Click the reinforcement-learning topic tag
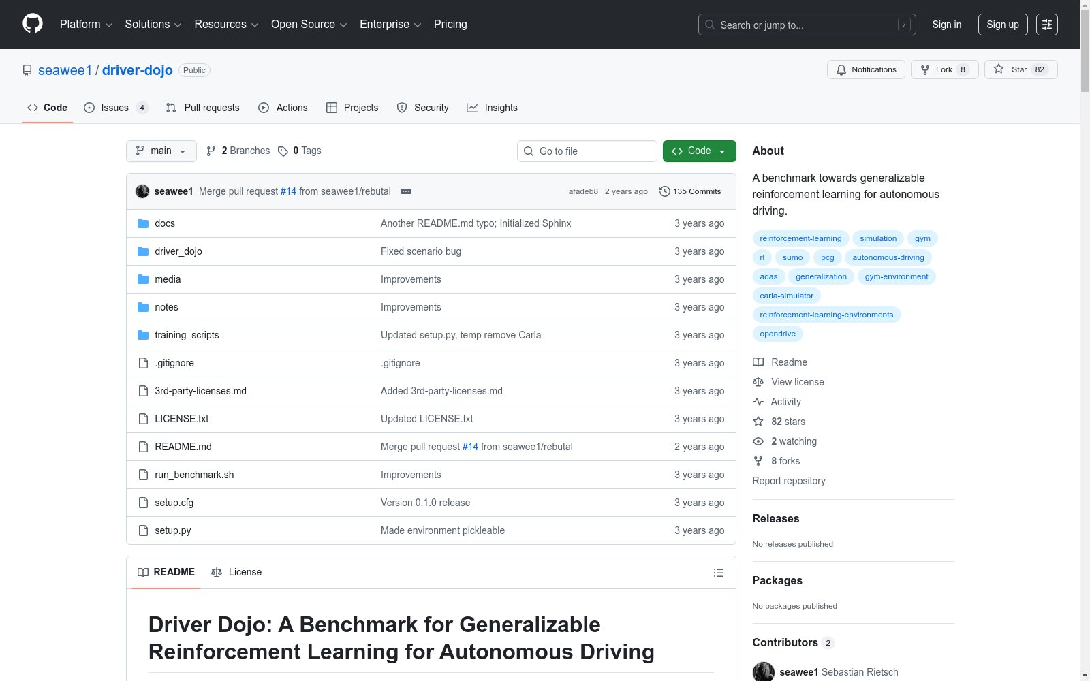This screenshot has width=1090, height=681. point(800,238)
